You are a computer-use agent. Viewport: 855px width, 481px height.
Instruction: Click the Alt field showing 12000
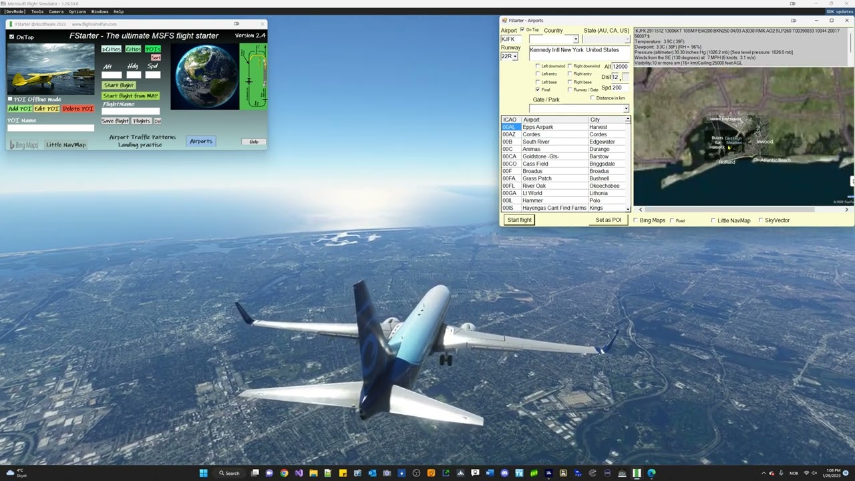pos(621,66)
